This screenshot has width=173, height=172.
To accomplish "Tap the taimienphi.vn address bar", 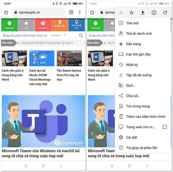I will coord(38,12).
